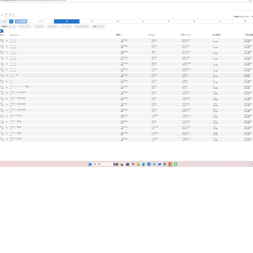Click the pencil edit icon beside ベース

coord(17,75)
